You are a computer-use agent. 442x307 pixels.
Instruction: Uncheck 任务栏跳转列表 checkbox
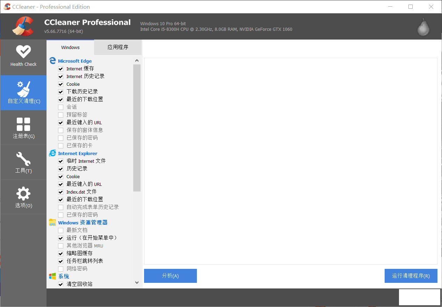point(61,261)
